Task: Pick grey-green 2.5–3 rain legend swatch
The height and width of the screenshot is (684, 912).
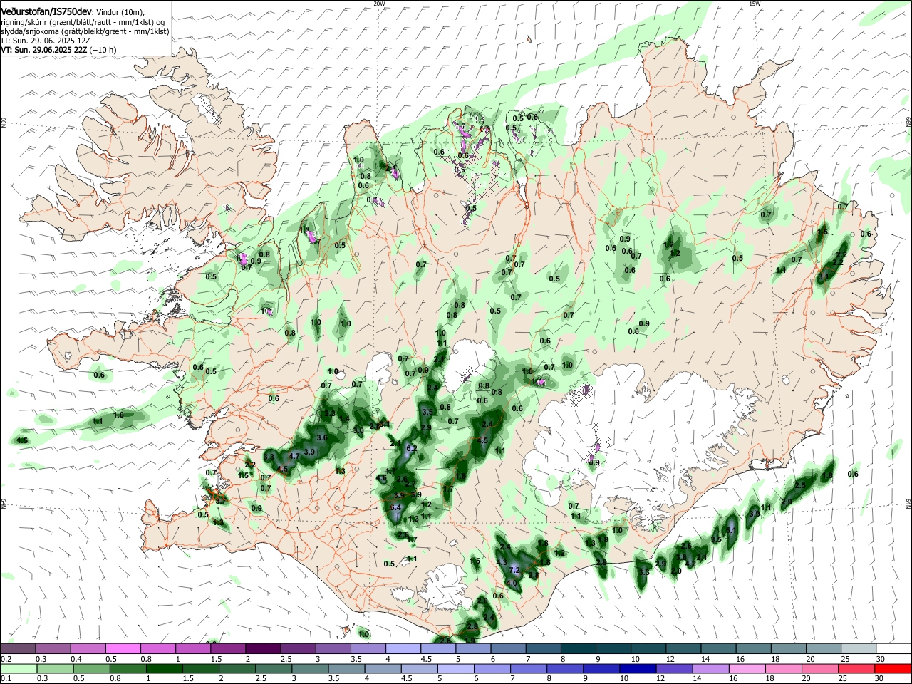Action: (273, 668)
